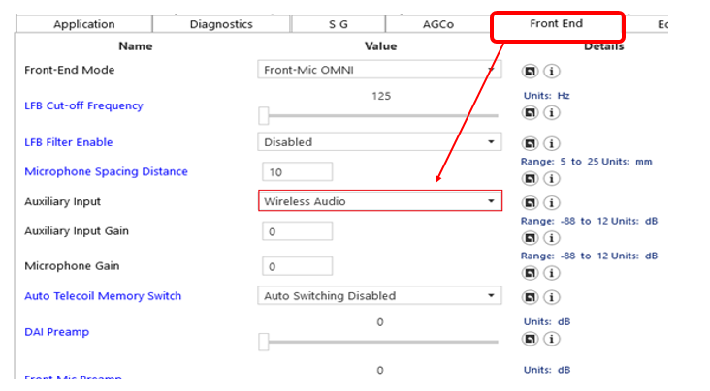Viewport: 710px width, 391px height.
Task: Open the Application tab
Action: (x=83, y=24)
